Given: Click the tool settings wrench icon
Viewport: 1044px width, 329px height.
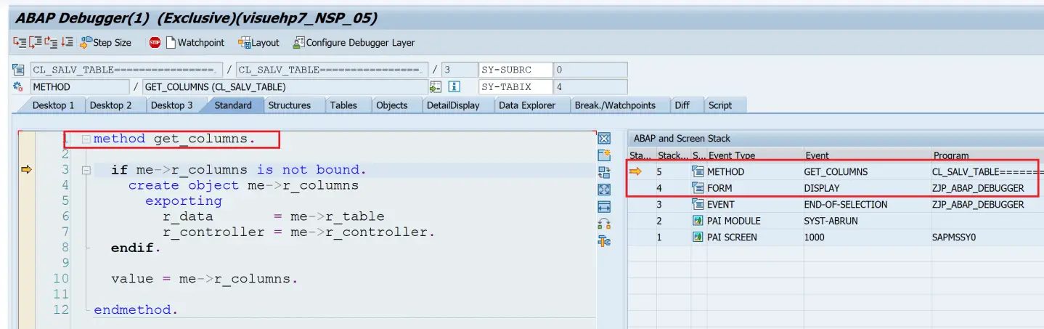Looking at the screenshot, I should [604, 241].
